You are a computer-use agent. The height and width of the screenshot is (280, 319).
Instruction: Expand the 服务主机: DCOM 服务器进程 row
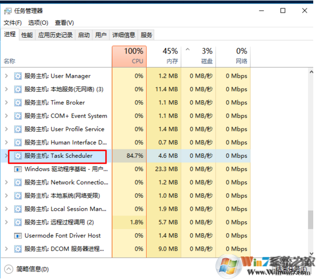pos(6,249)
